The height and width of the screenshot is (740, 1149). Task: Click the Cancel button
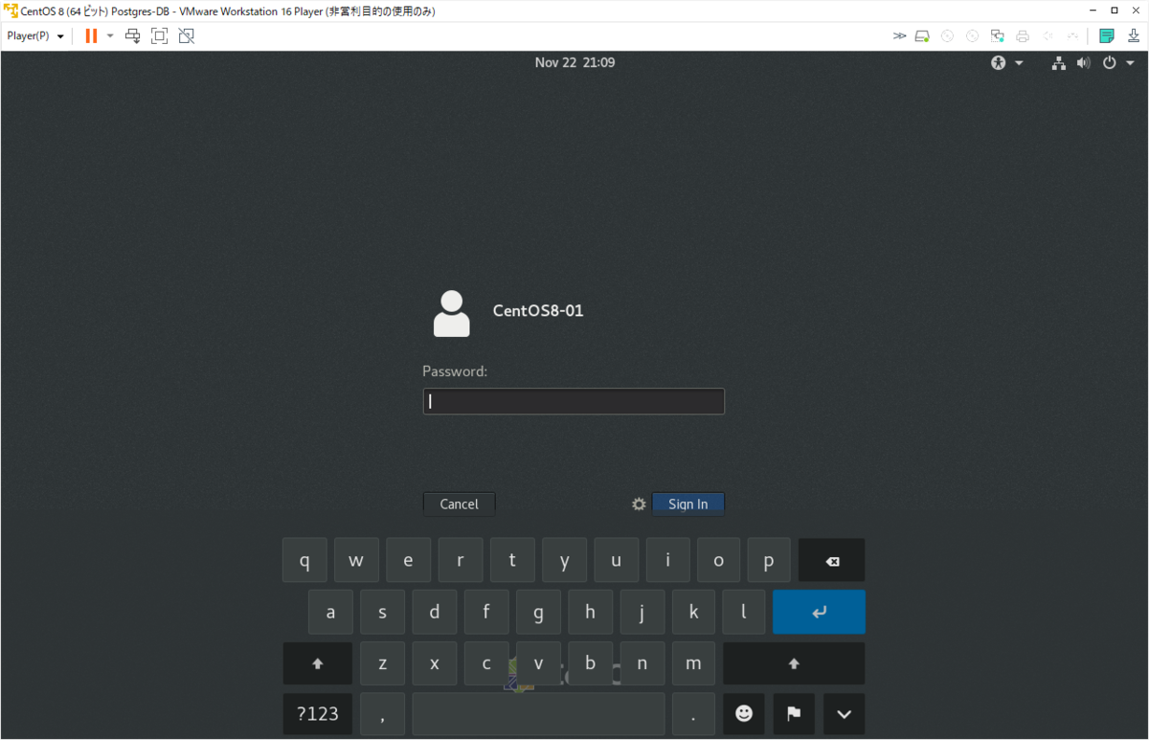(459, 504)
